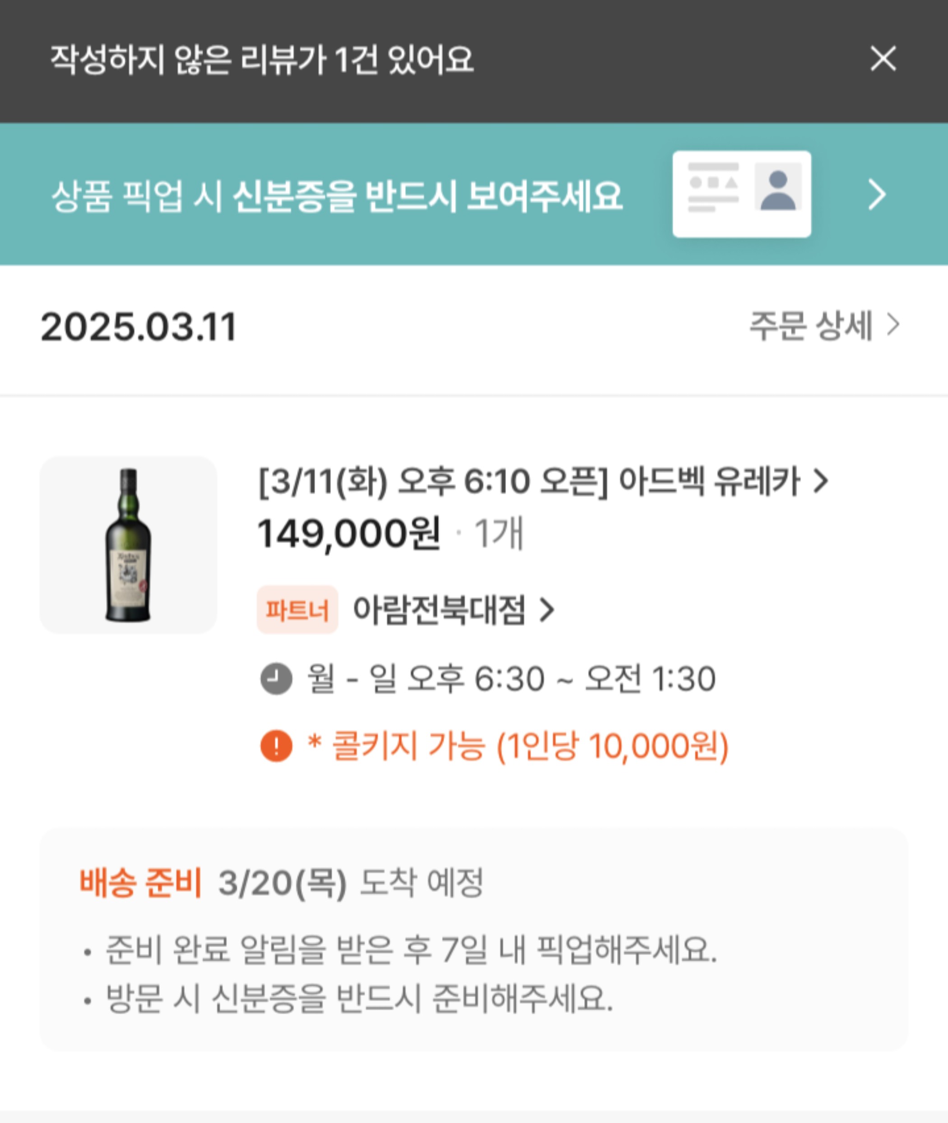The image size is (948, 1123).
Task: Click the arrow on the teal ID banner
Action: pyautogui.click(x=877, y=195)
